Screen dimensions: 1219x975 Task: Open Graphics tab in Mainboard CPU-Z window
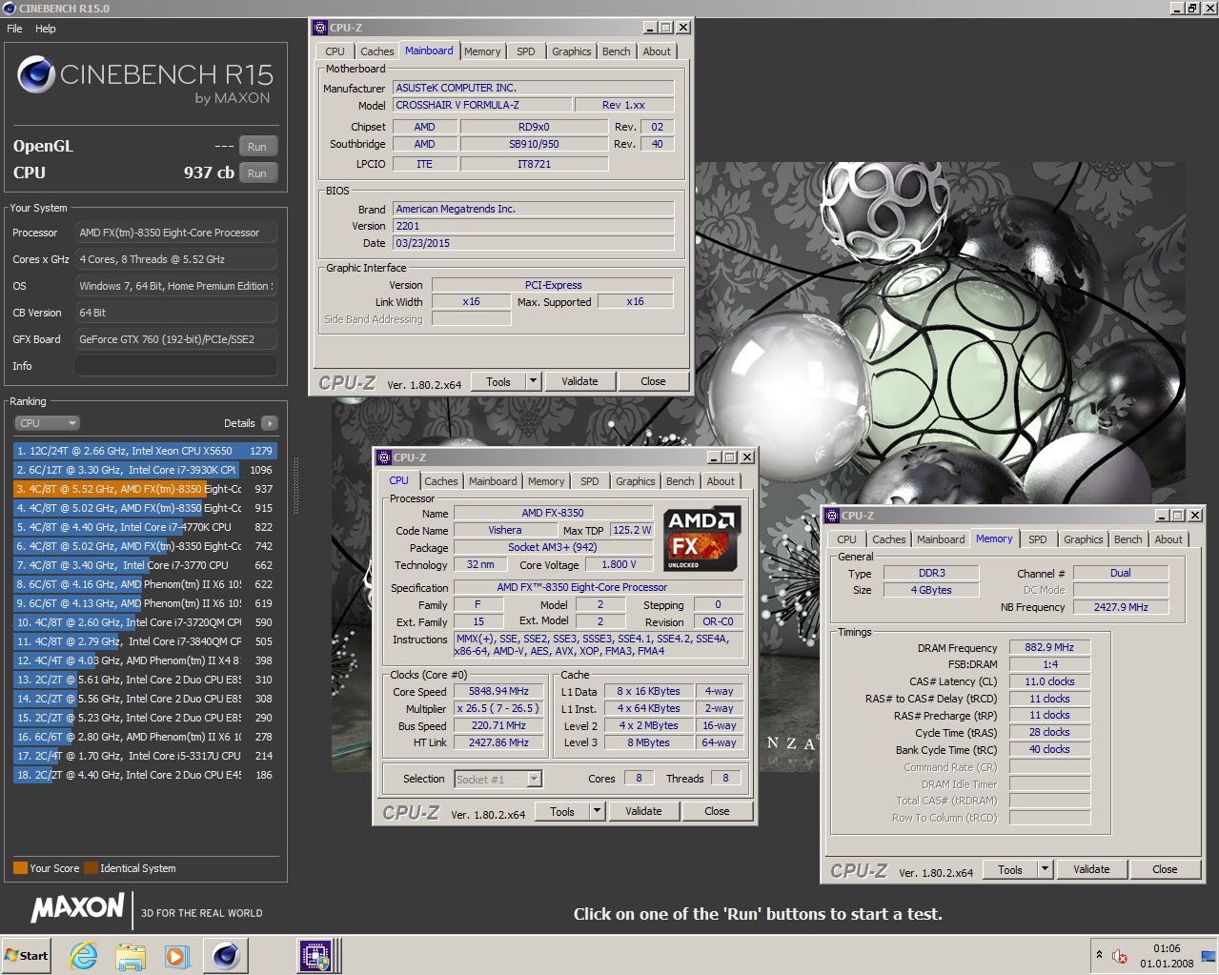click(x=572, y=51)
